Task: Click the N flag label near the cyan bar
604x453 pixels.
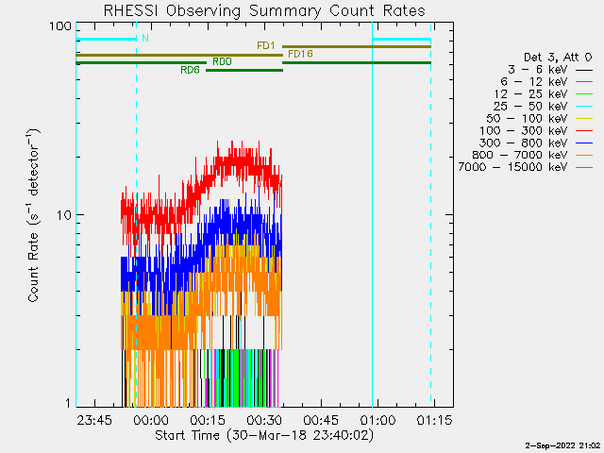Action: tap(145, 38)
